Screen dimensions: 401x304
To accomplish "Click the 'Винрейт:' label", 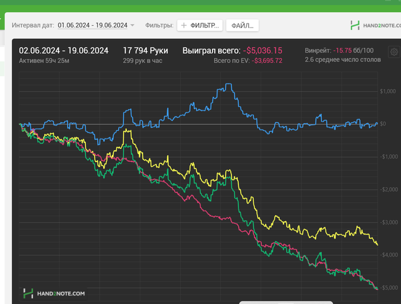I will click(x=318, y=50).
